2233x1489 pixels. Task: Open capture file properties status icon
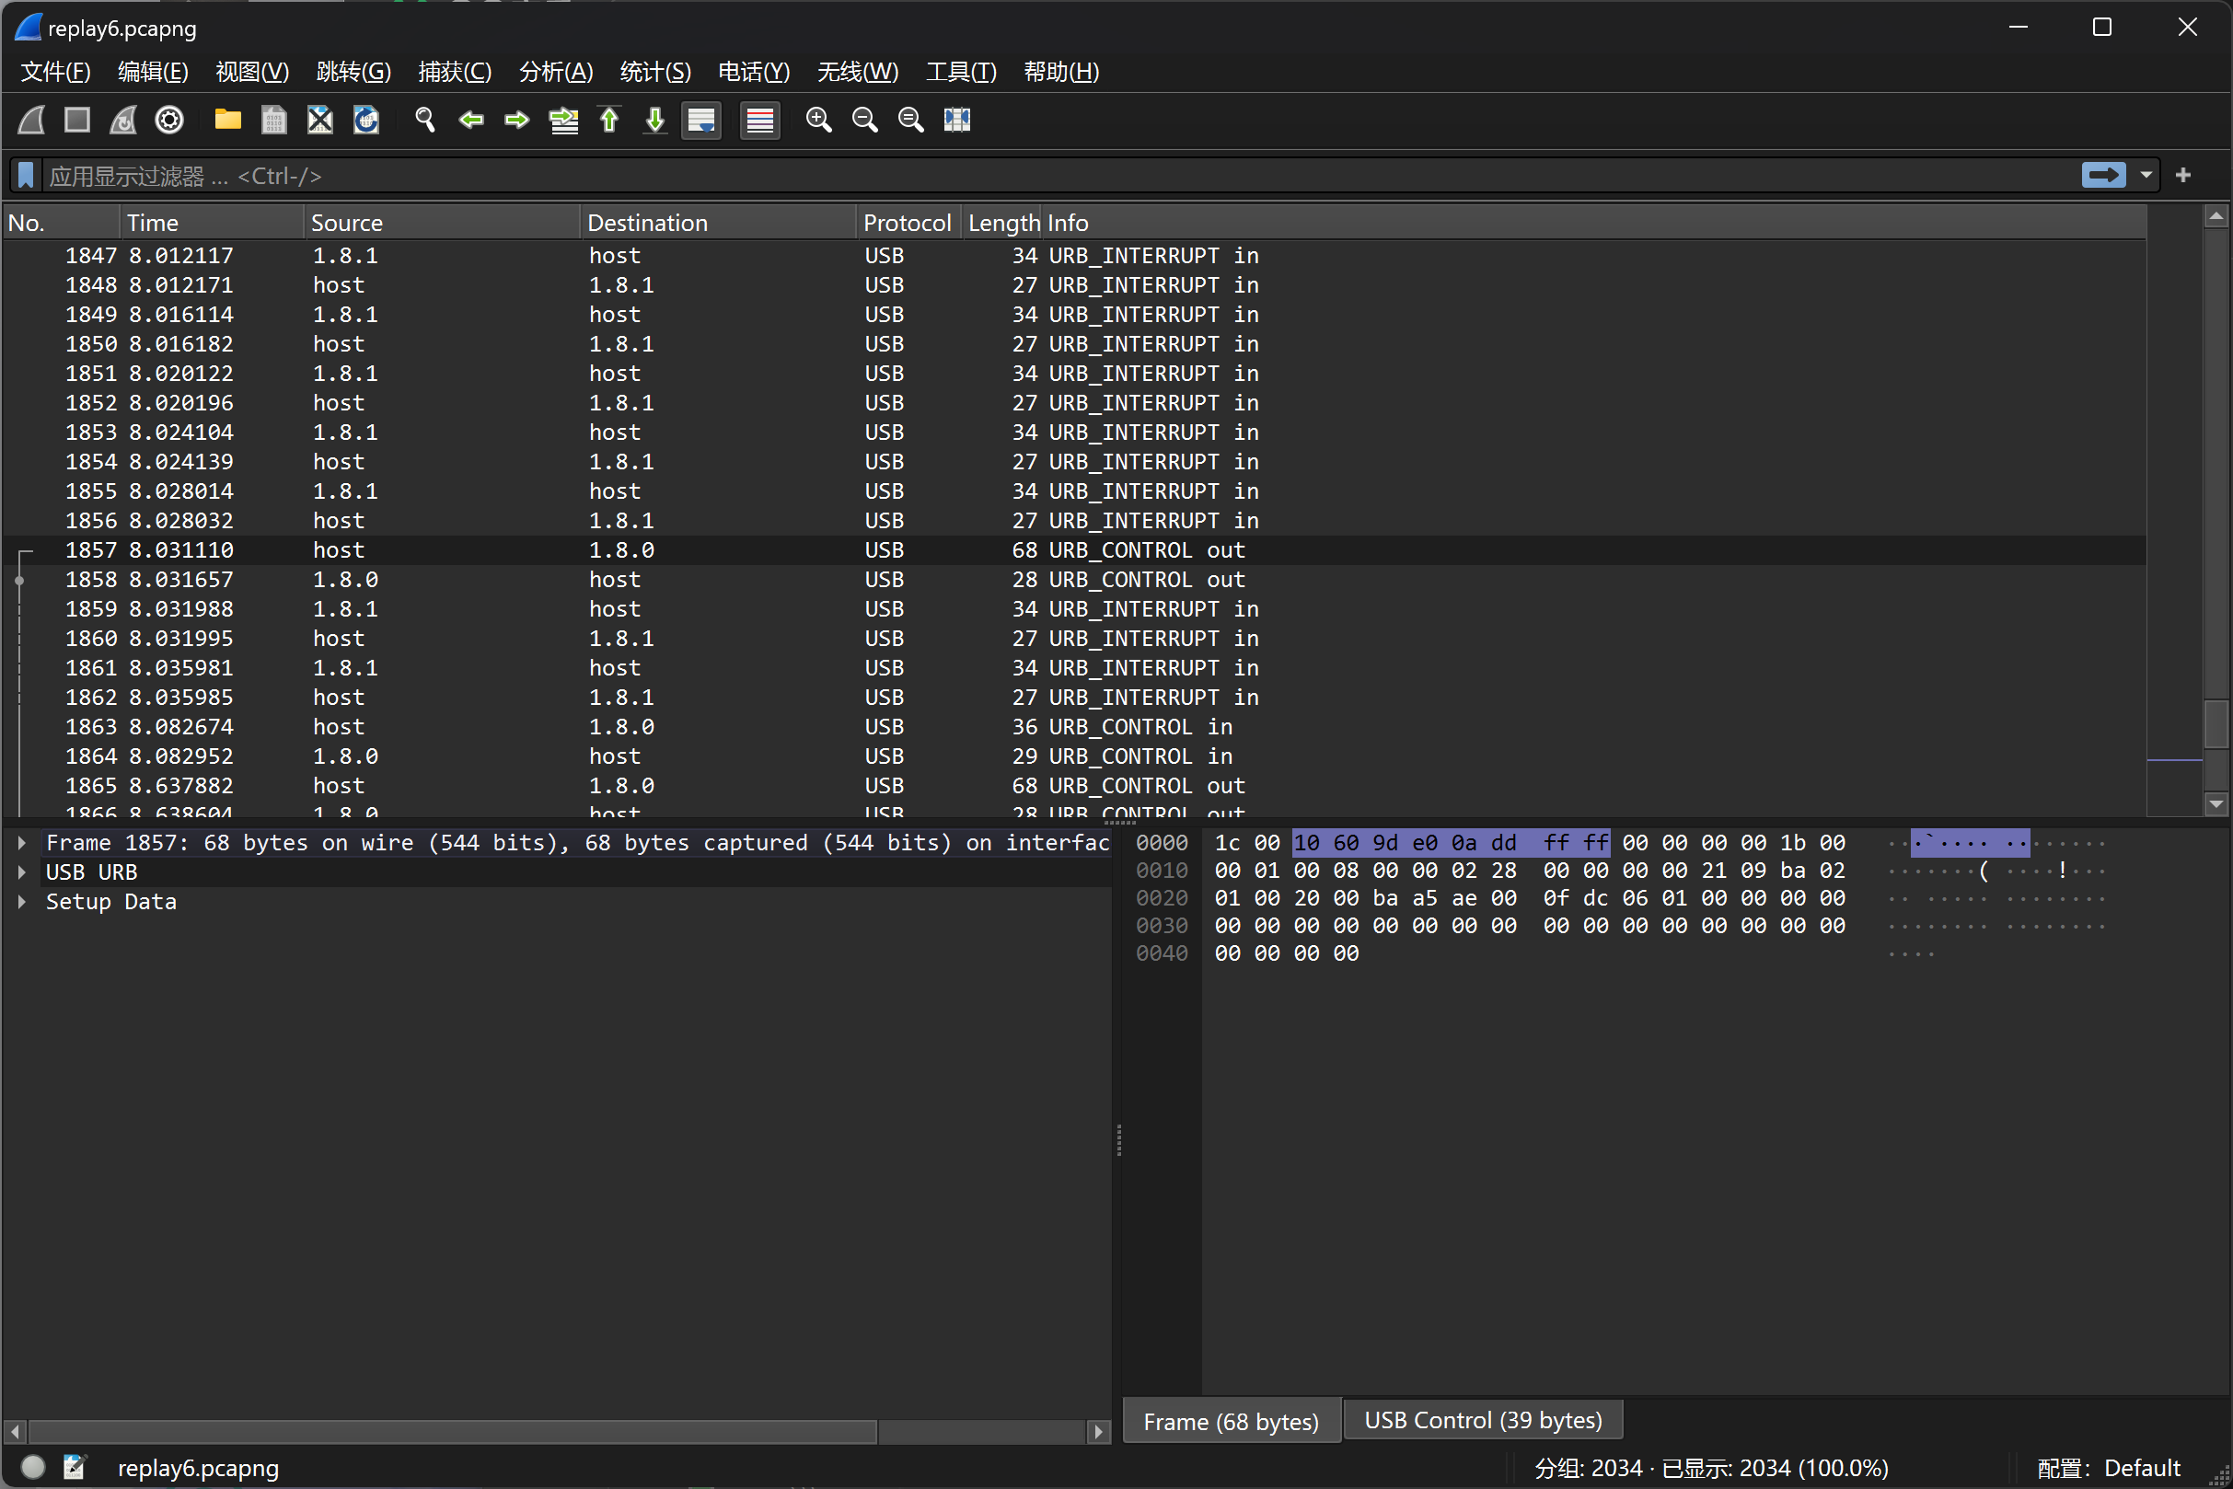pos(75,1468)
